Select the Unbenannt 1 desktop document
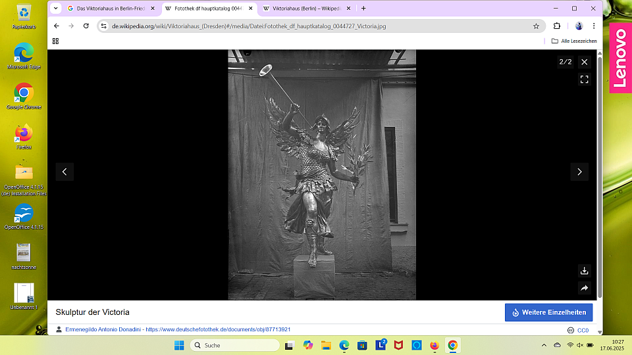This screenshot has height=355, width=632. [x=24, y=296]
